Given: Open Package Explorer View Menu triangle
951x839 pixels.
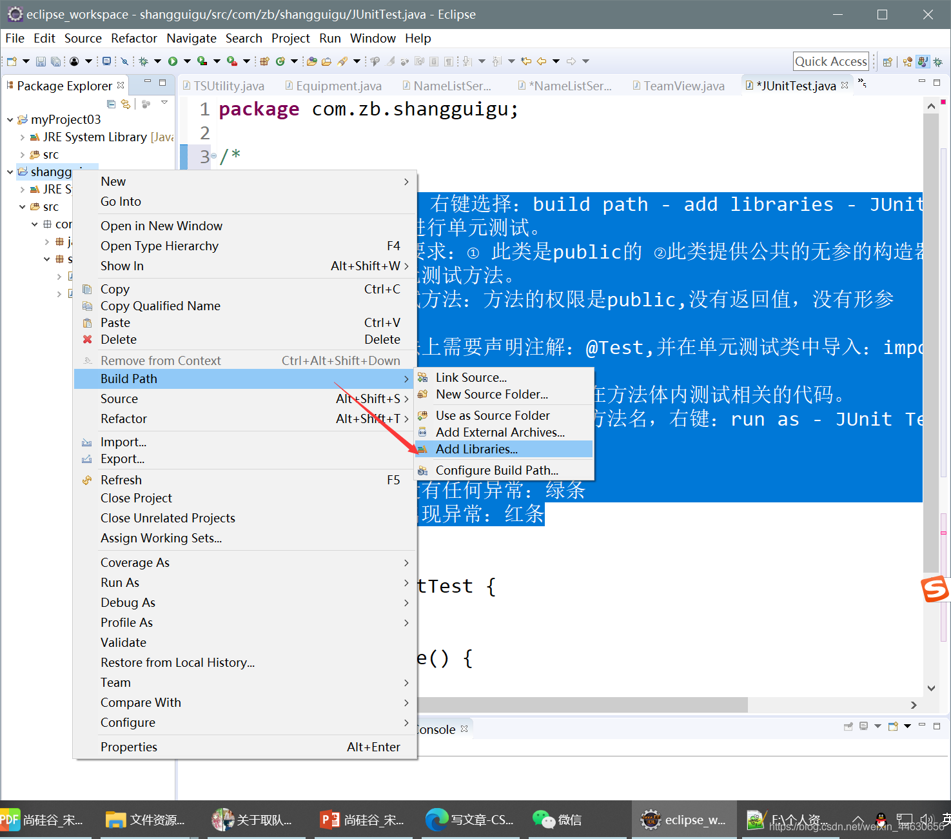Looking at the screenshot, I should coord(164,103).
